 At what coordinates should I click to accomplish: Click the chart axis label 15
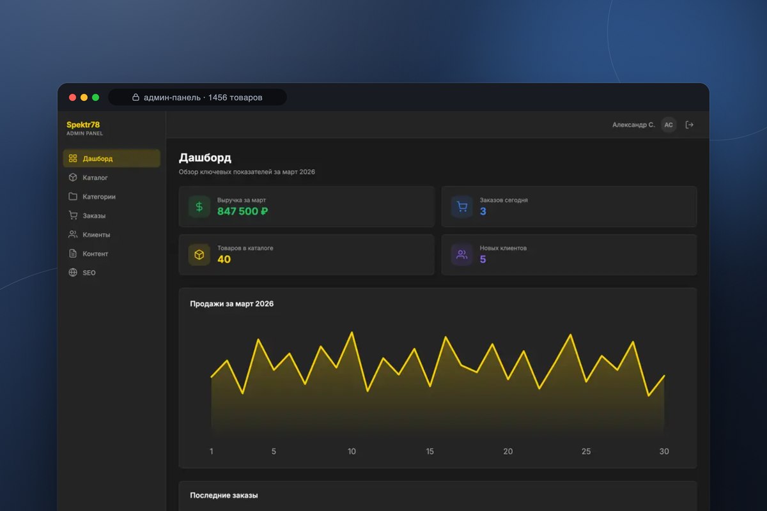[430, 452]
